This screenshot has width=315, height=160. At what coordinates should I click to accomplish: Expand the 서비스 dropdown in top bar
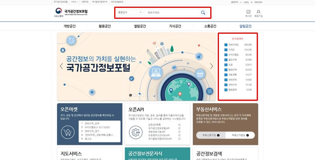coord(74,2)
